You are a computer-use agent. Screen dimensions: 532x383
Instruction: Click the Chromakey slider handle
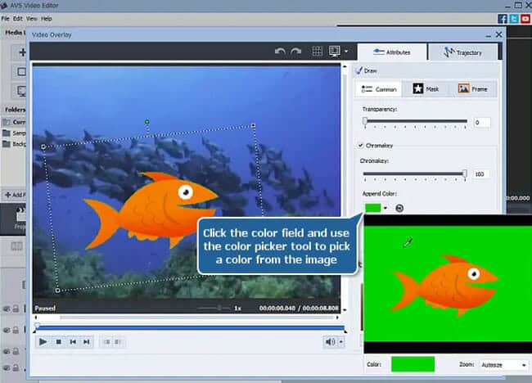465,173
